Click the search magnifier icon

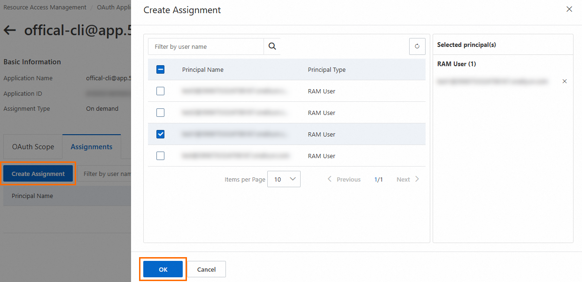[x=272, y=46]
